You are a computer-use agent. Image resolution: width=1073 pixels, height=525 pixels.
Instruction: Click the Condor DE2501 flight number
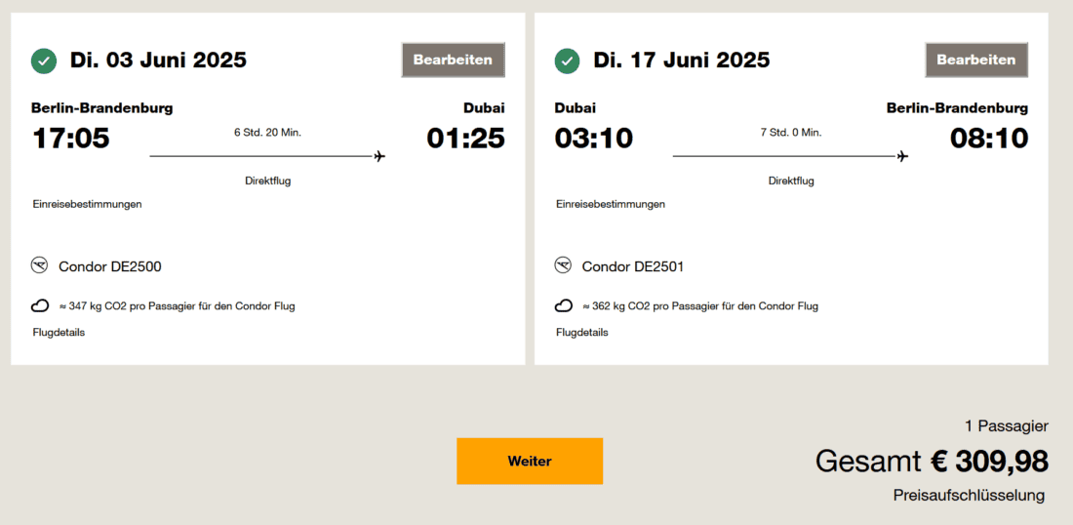pos(633,266)
